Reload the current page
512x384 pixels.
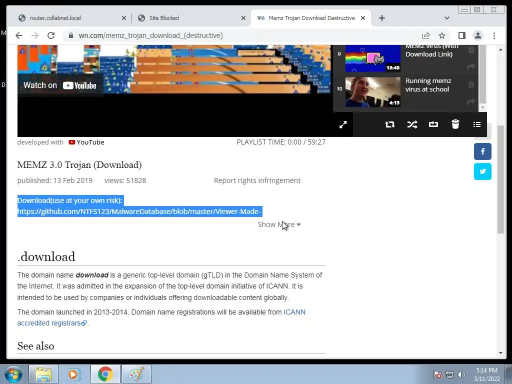pyautogui.click(x=51, y=35)
